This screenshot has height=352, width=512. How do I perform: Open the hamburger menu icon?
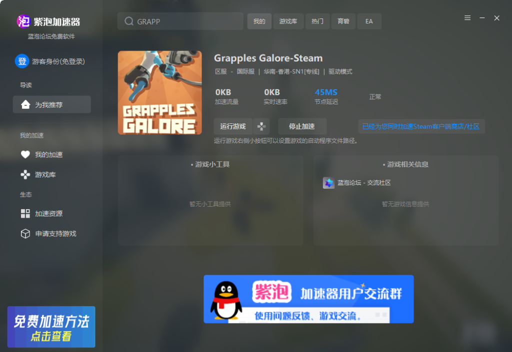tap(467, 18)
